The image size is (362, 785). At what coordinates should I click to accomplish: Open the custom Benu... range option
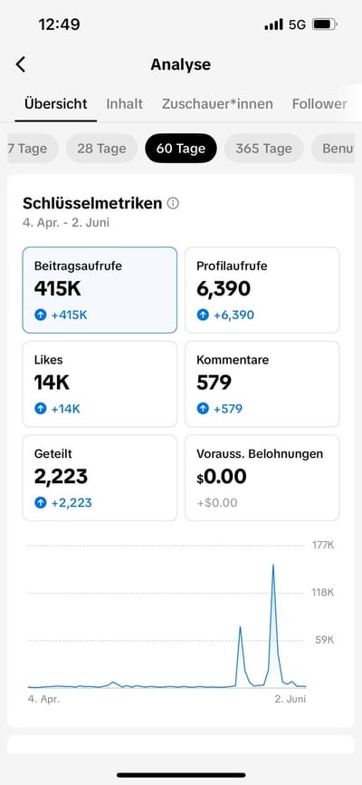pyautogui.click(x=334, y=148)
